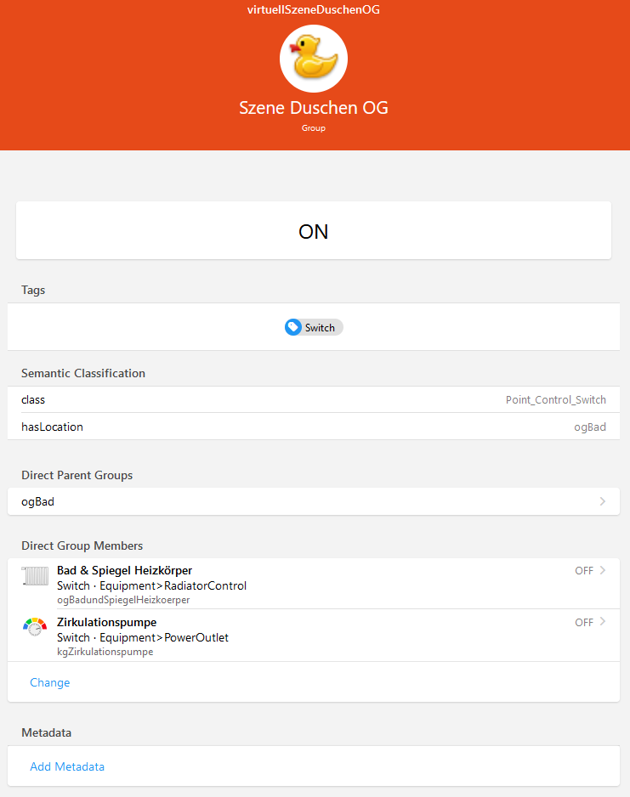630x797 pixels.
Task: Click the OFF state of Zirkulationspumpe
Action: pyautogui.click(x=583, y=623)
